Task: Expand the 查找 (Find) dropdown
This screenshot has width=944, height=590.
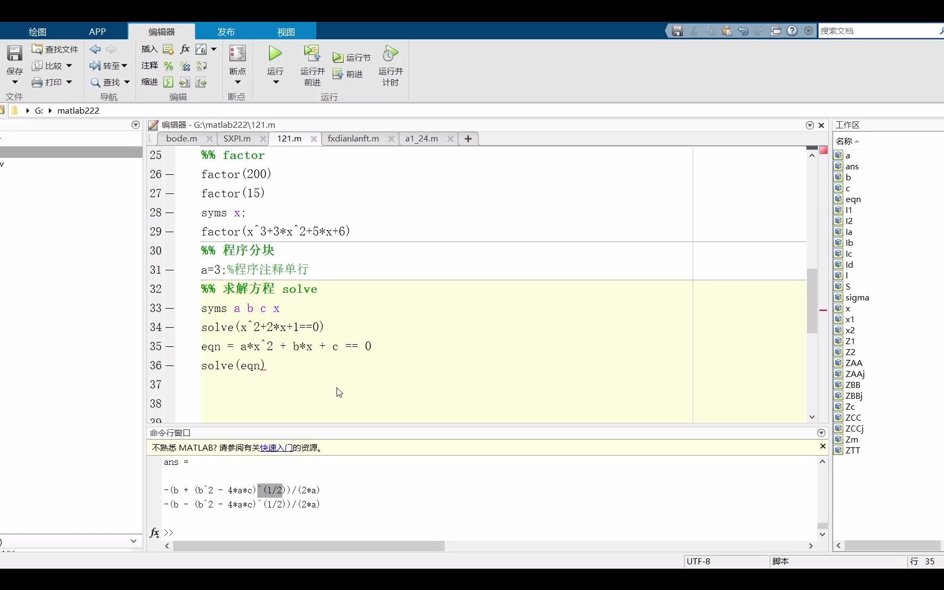Action: click(x=126, y=82)
